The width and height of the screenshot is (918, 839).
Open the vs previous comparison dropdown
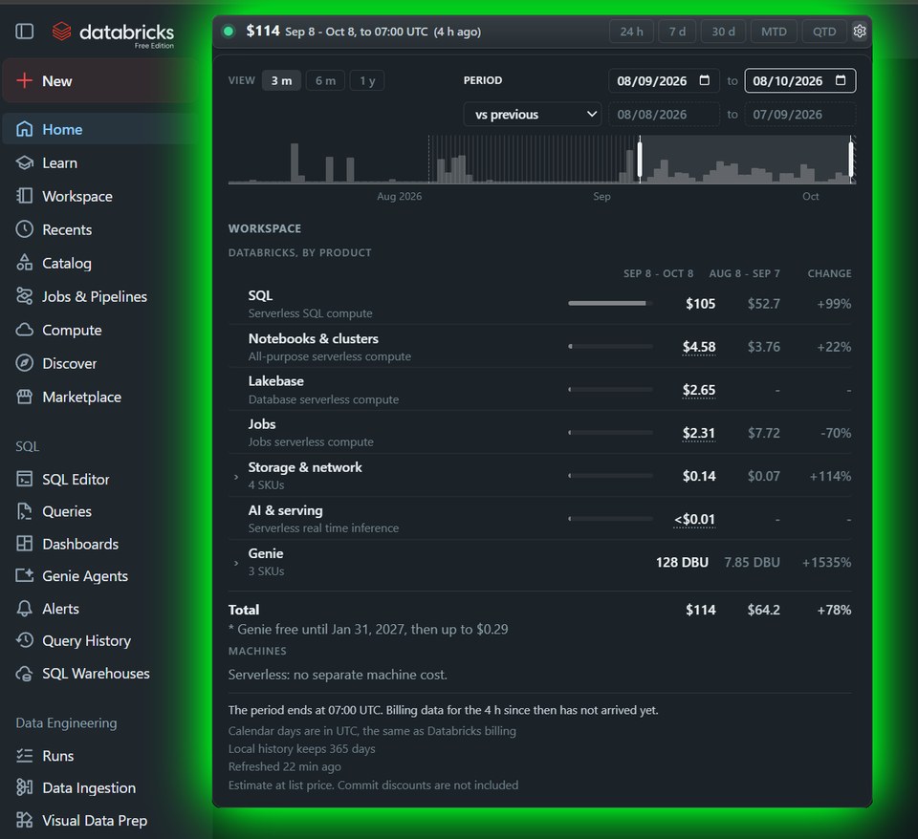click(533, 114)
